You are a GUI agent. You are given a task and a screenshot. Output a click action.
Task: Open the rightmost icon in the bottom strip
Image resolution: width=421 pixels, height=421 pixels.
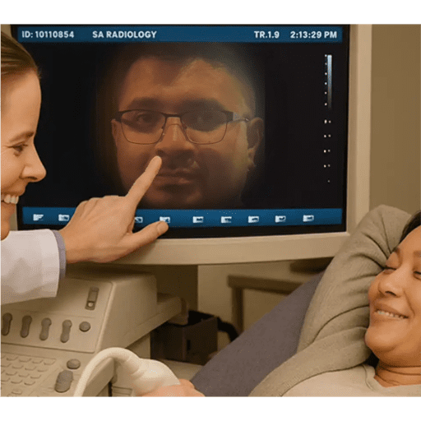(308, 218)
